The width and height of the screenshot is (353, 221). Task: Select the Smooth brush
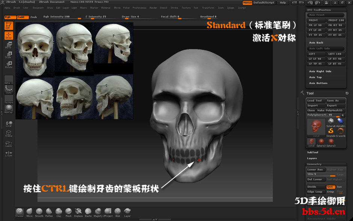tap(39, 213)
